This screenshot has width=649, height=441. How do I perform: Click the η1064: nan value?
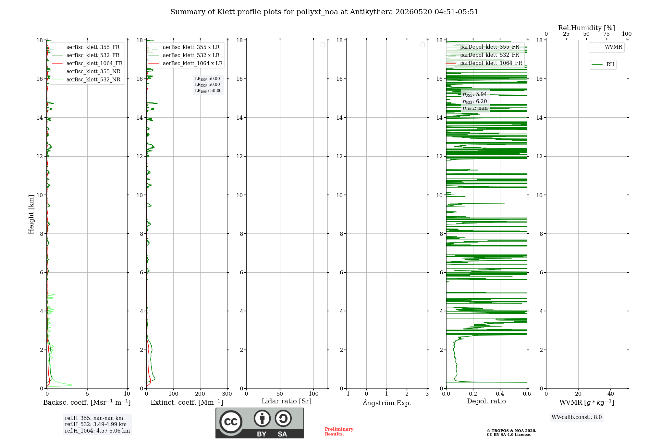(475, 108)
